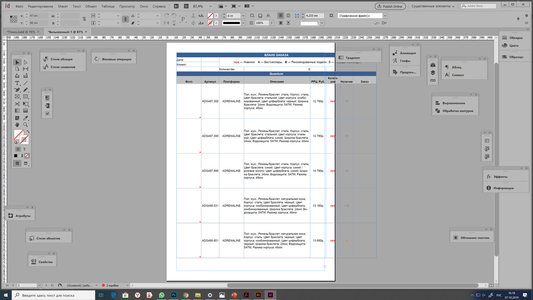
Task: Open the Стили абзацев panel
Action: (61, 59)
